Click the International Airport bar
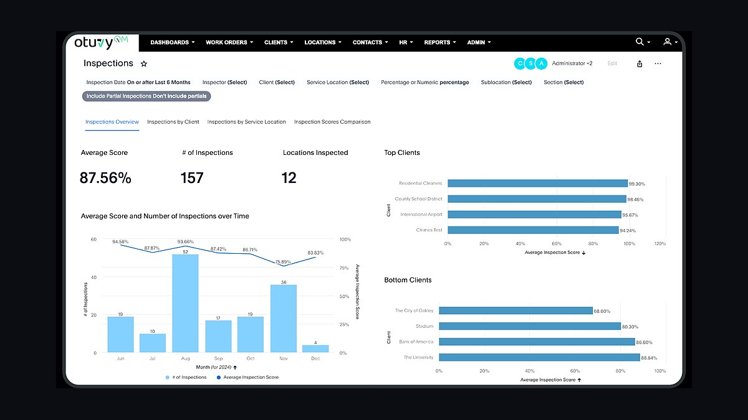The width and height of the screenshot is (748, 420). pos(534,214)
